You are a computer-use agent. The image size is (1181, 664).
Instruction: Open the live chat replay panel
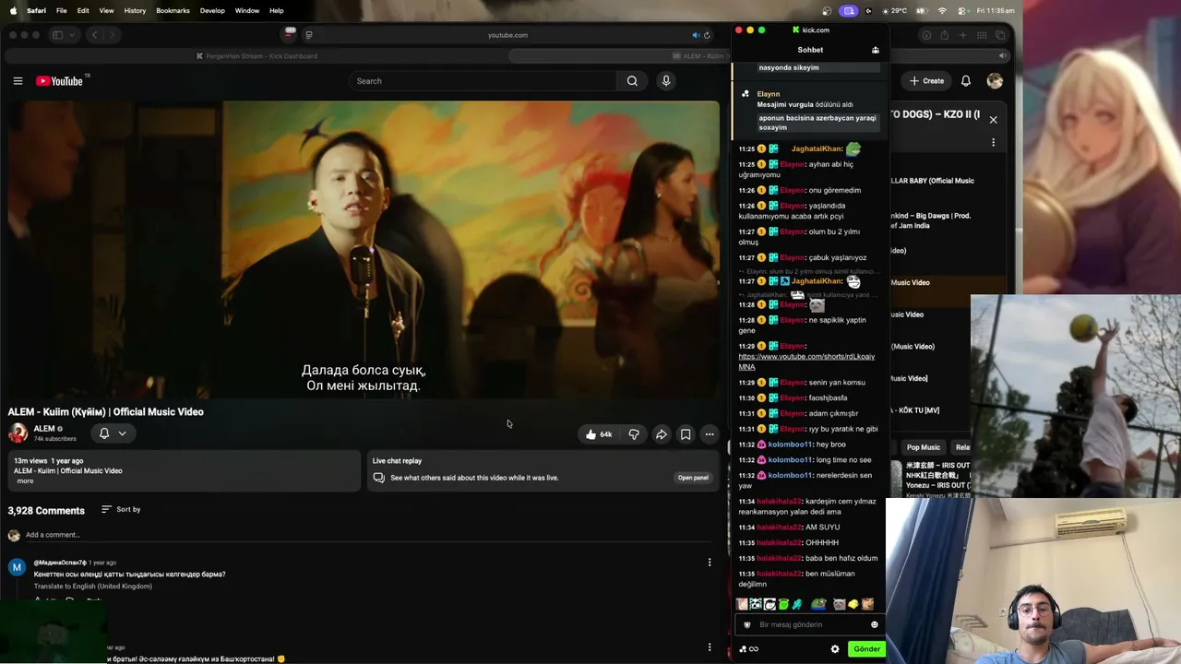point(693,478)
